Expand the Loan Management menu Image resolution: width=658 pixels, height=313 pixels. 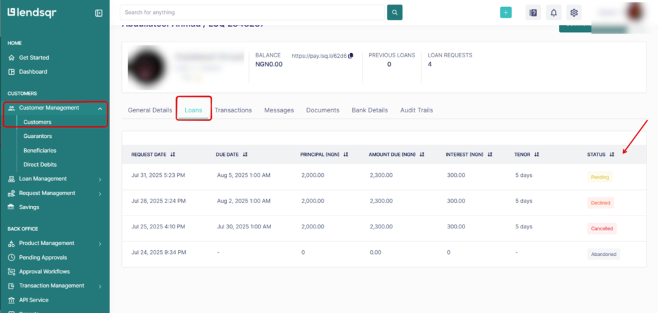[x=100, y=179]
